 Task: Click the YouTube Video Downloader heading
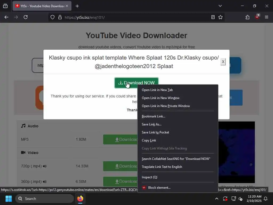136,36
